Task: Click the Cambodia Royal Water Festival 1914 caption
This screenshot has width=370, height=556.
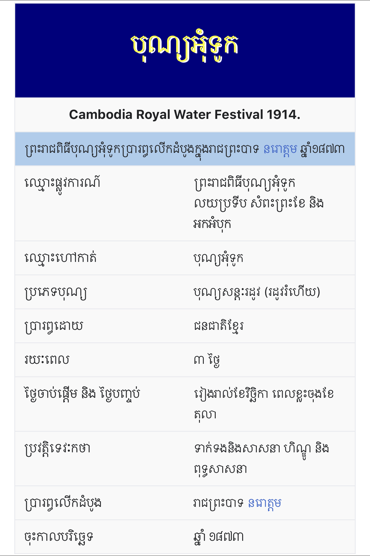Action: tap(185, 114)
